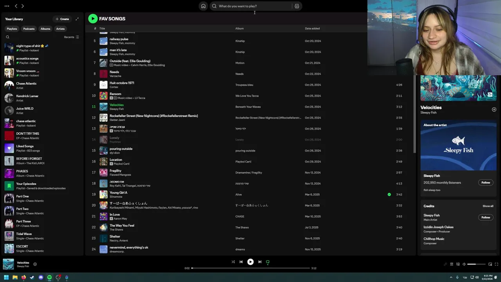Open the Windows Start menu
This screenshot has width=501, height=282.
6,277
